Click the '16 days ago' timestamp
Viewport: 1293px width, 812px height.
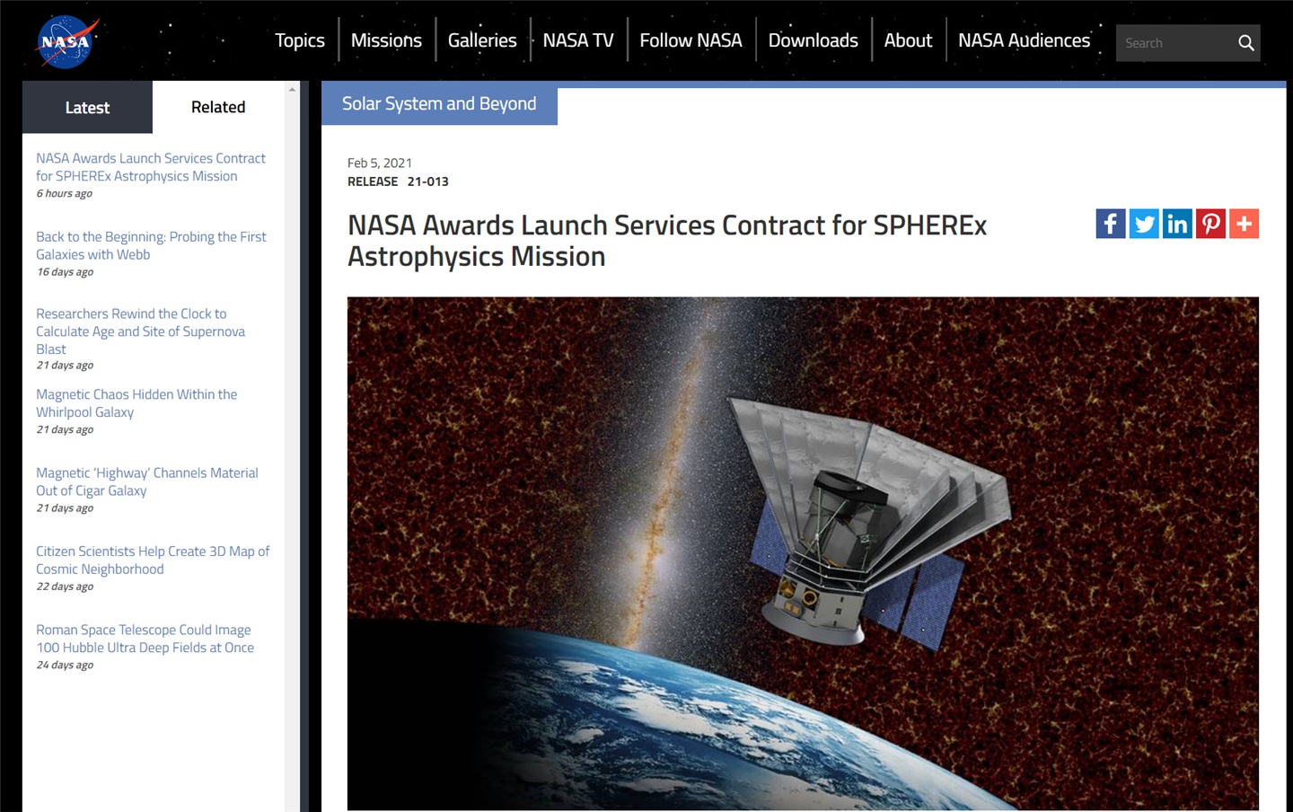click(x=65, y=272)
